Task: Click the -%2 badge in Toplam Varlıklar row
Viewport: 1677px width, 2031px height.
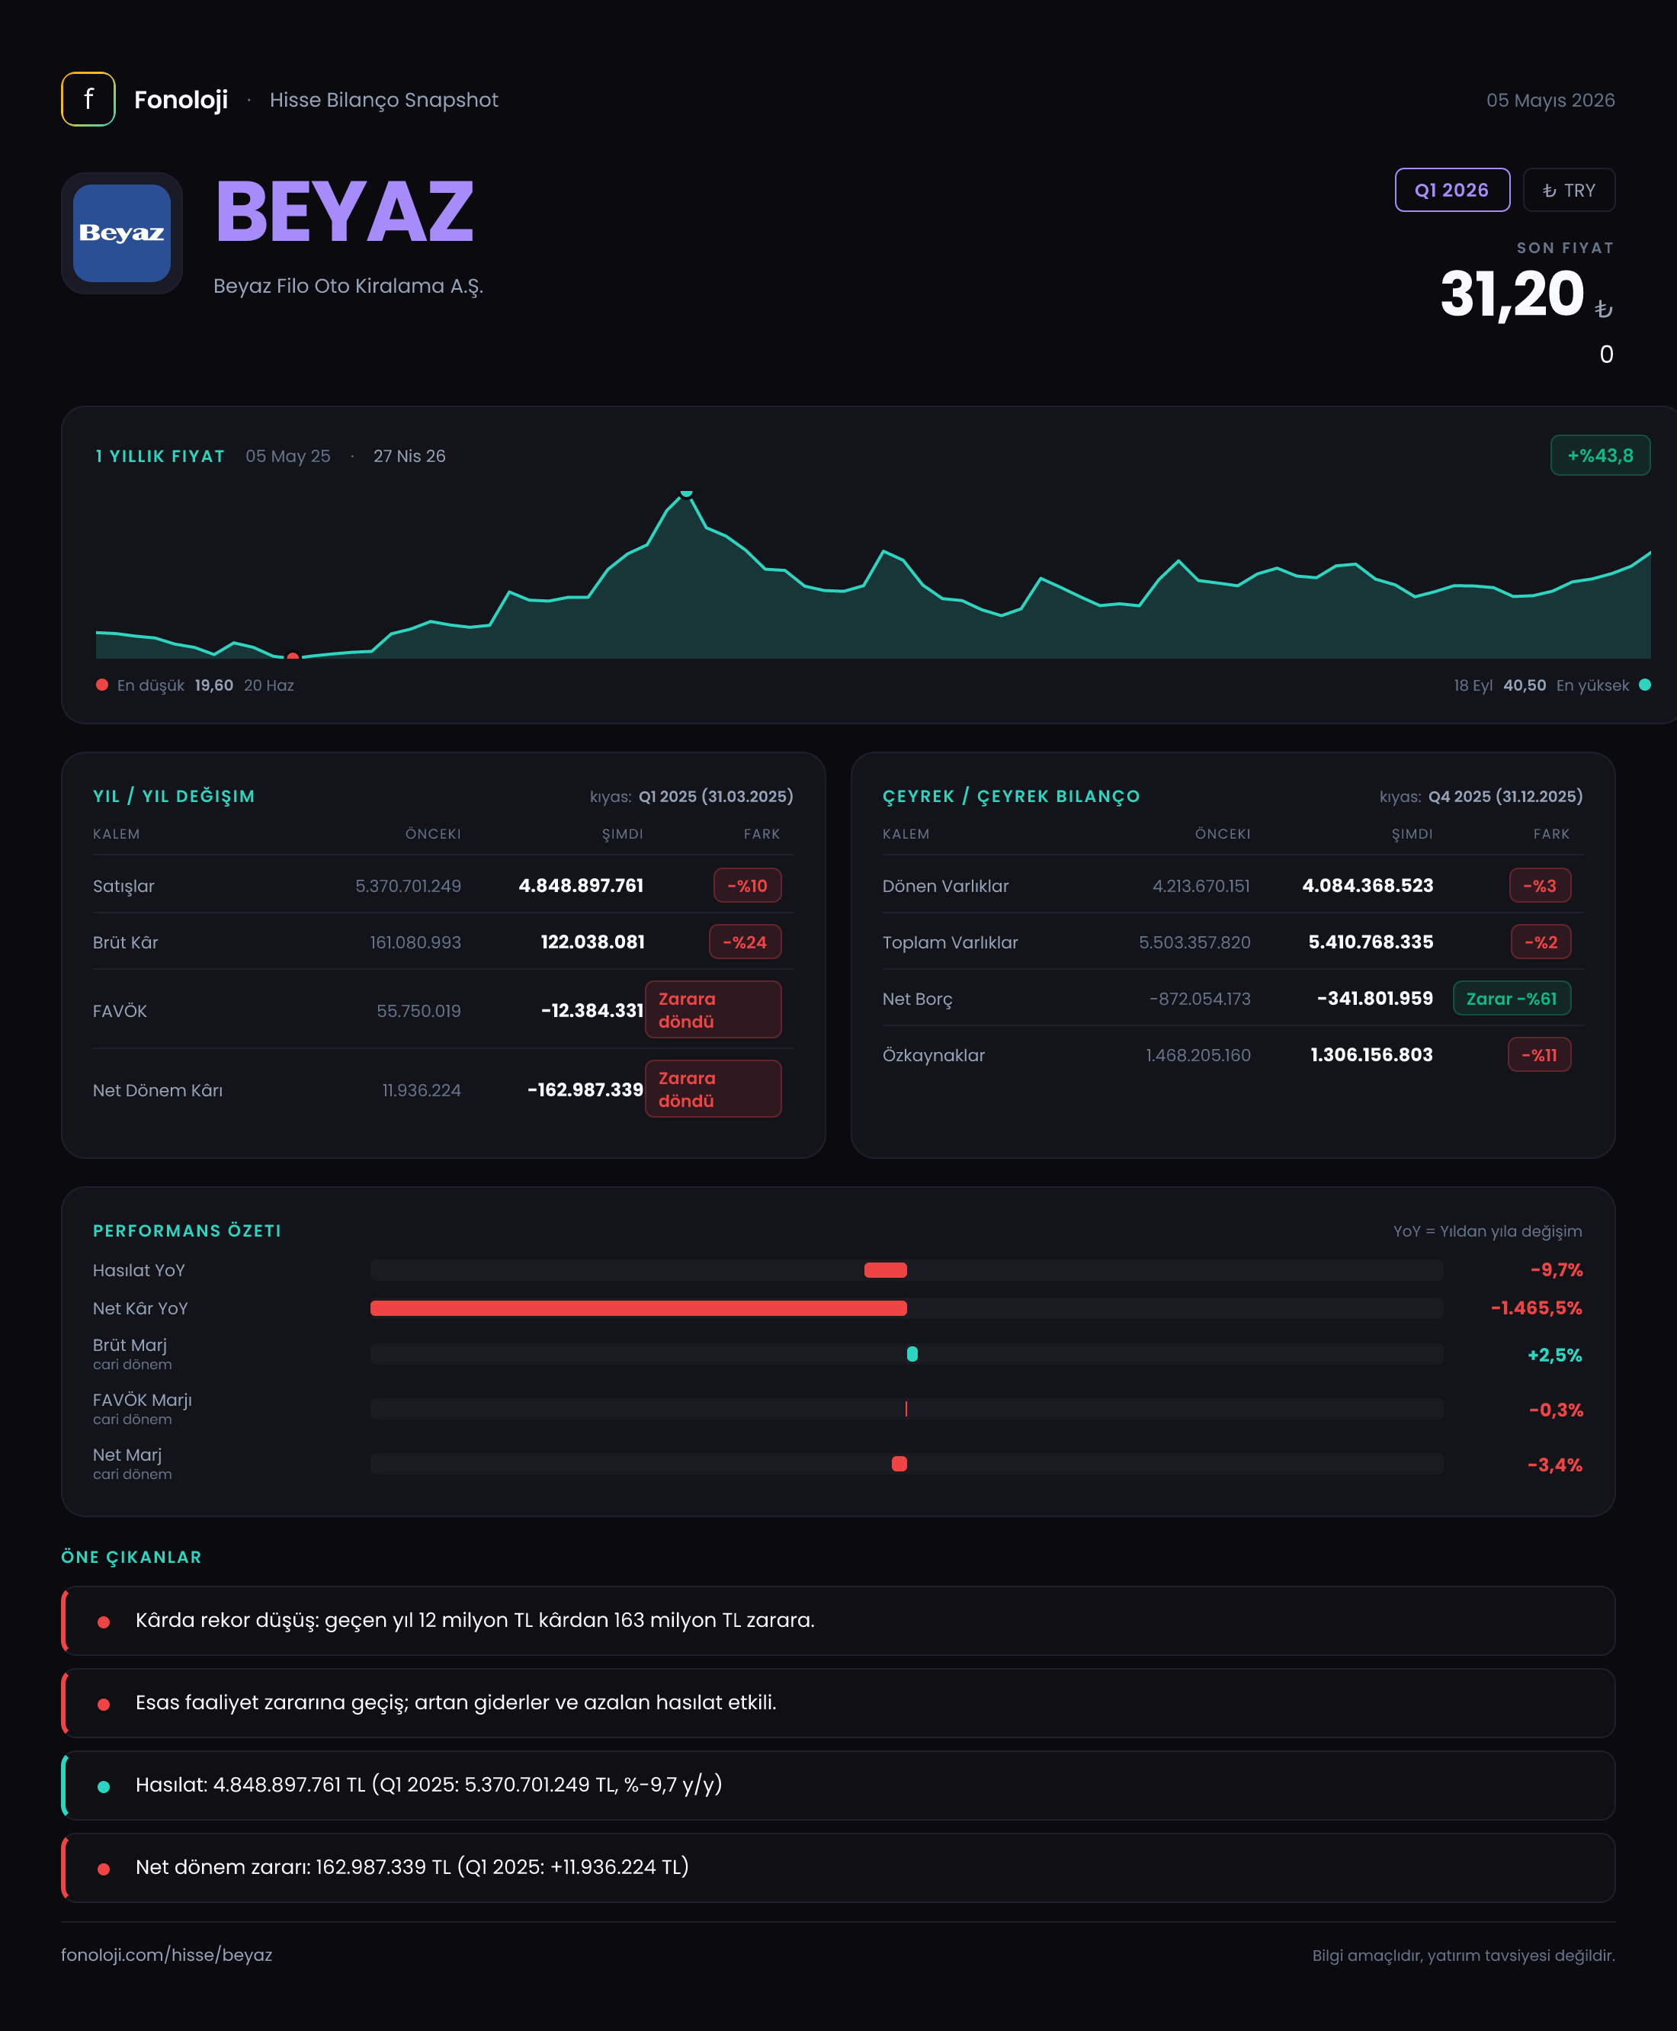Action: coord(1541,942)
